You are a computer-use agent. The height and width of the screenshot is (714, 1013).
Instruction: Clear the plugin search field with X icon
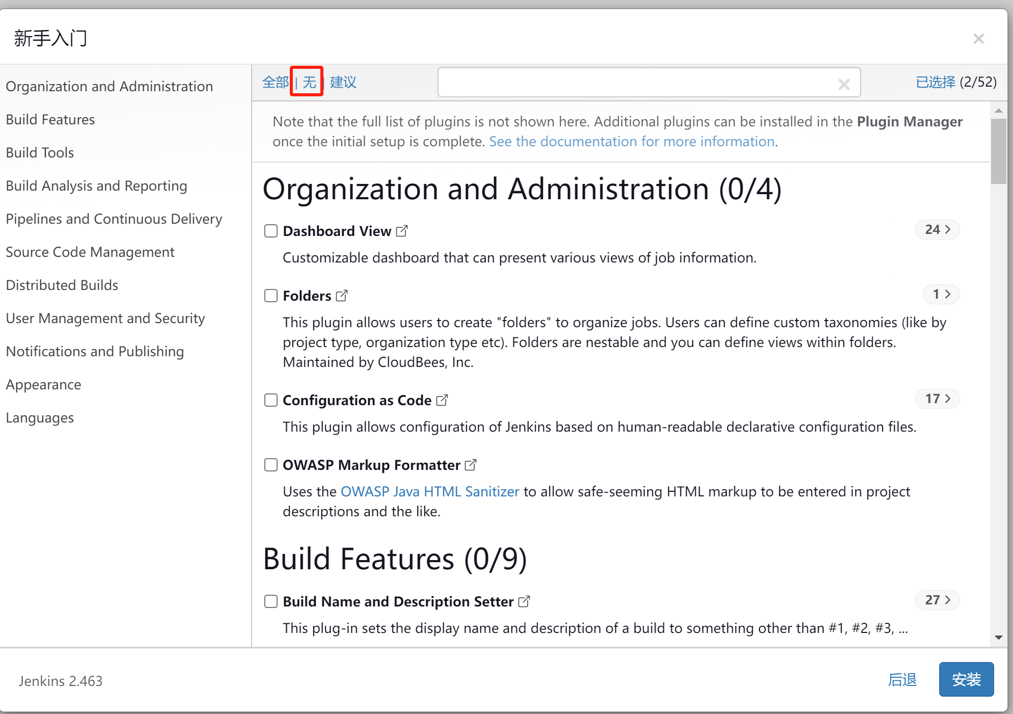pyautogui.click(x=843, y=84)
